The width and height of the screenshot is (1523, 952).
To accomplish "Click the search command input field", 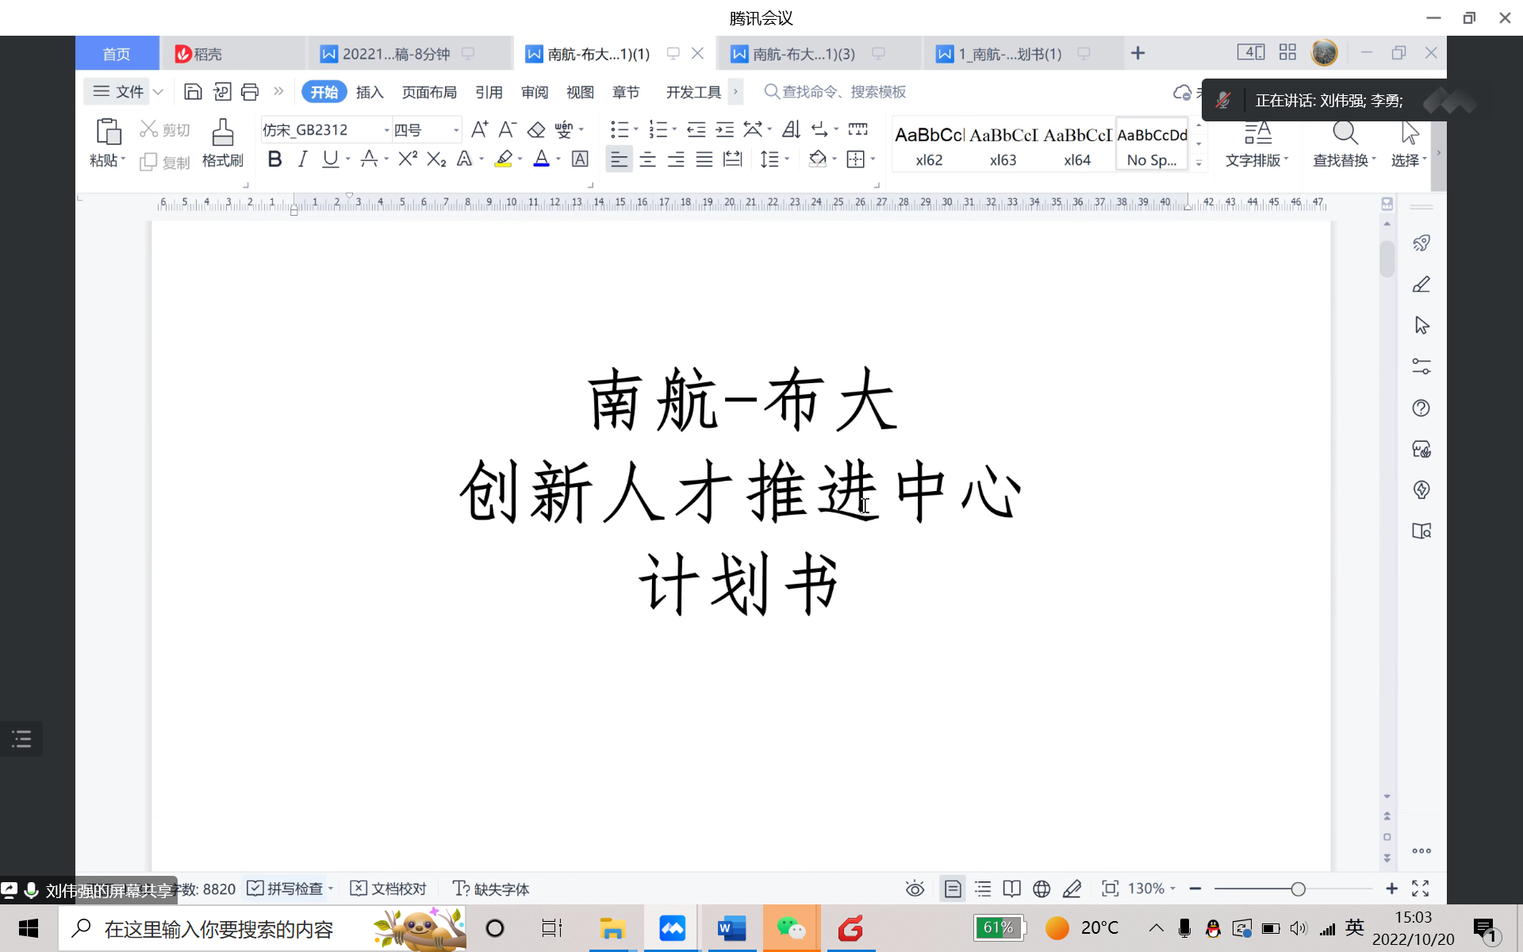I will click(x=843, y=92).
